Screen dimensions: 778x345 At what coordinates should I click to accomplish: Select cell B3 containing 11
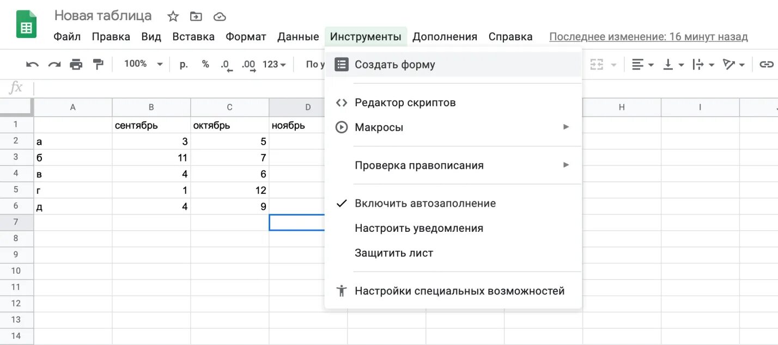coord(151,157)
